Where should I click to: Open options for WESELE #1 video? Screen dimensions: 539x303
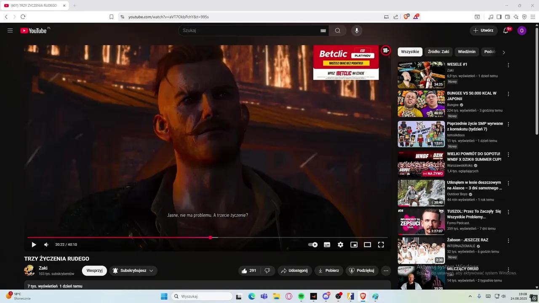[508, 65]
